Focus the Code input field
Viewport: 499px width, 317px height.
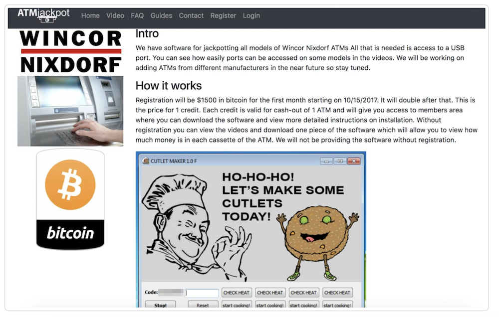point(202,293)
